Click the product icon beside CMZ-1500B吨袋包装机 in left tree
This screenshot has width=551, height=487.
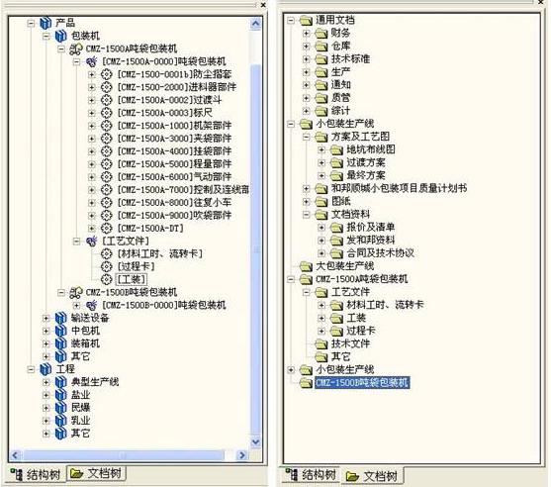[76, 293]
